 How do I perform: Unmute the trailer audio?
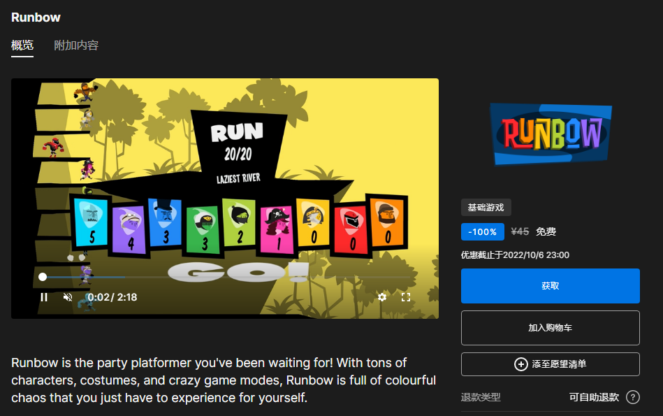click(68, 297)
